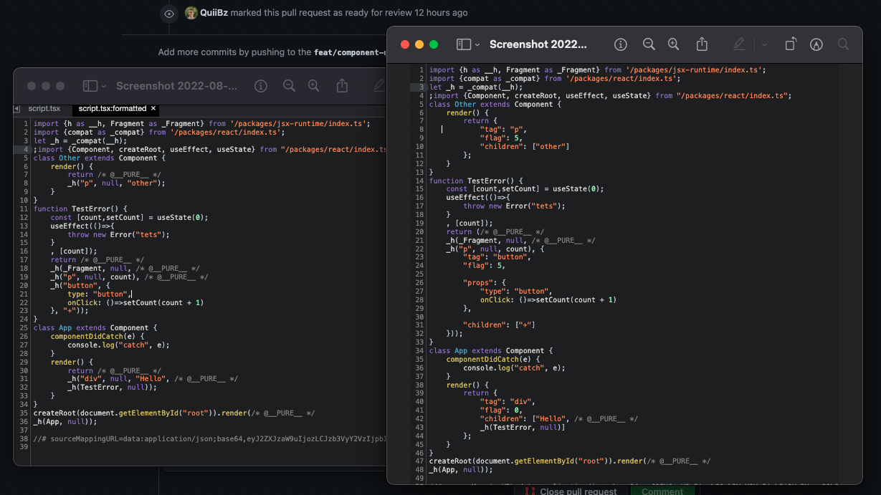Open search in the front Preview window
Screen dimensions: 881x495
tap(843, 44)
